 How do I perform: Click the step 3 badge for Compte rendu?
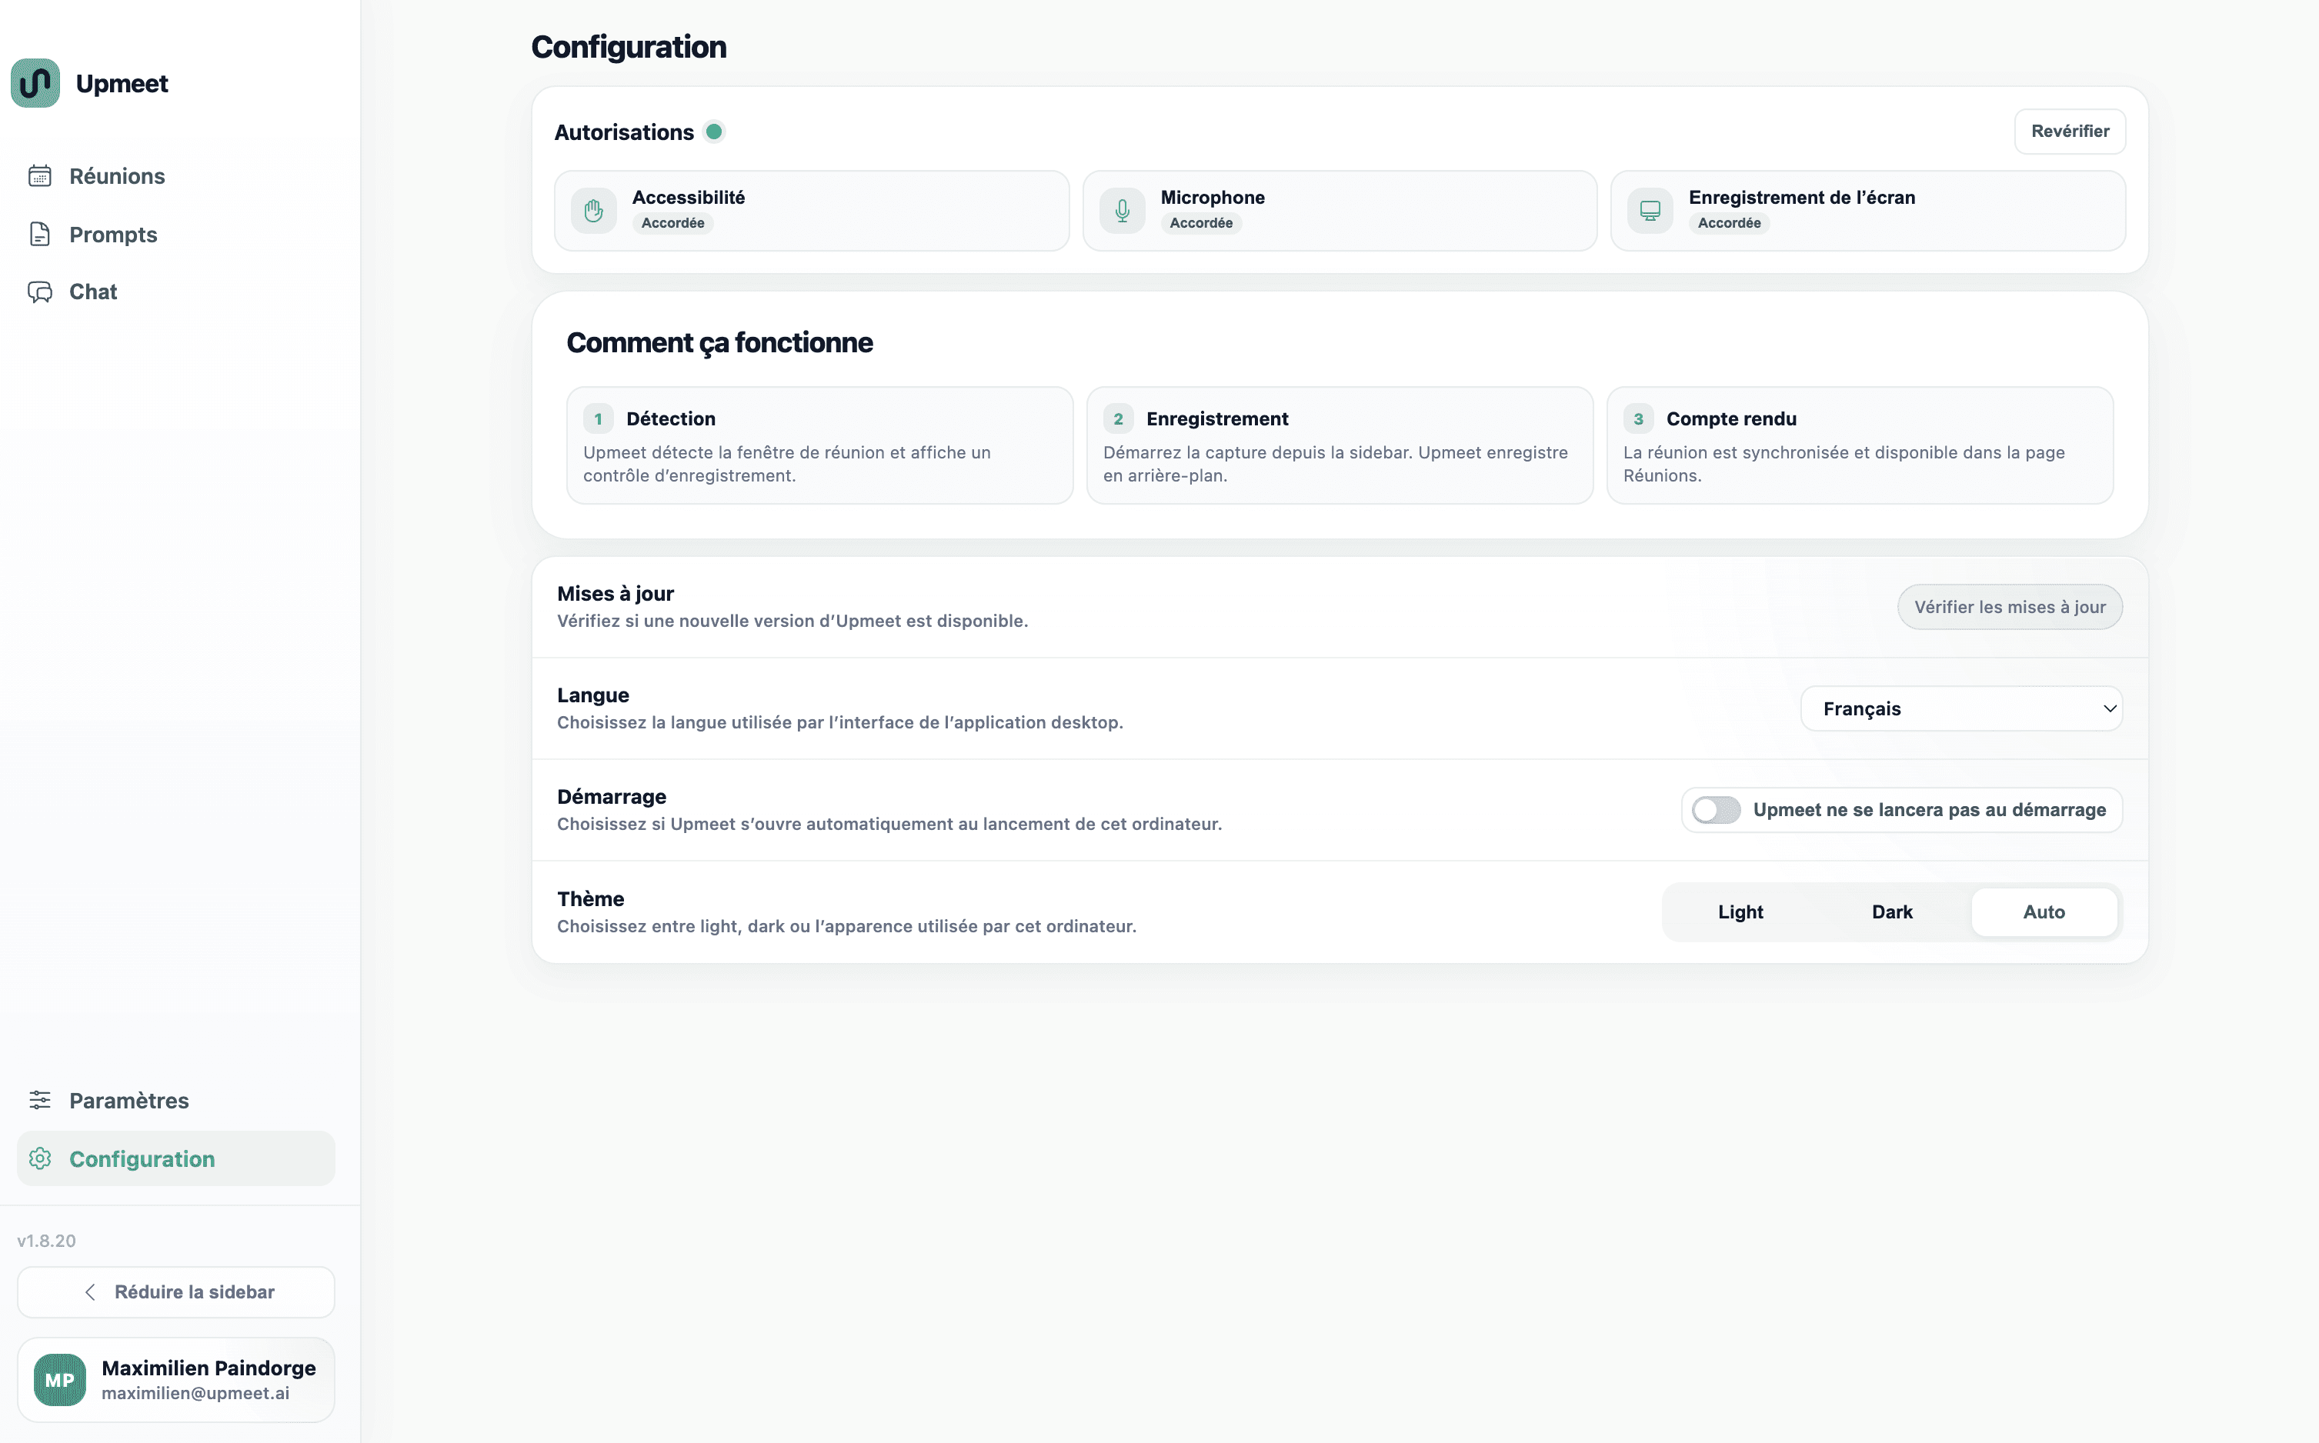pos(1638,419)
